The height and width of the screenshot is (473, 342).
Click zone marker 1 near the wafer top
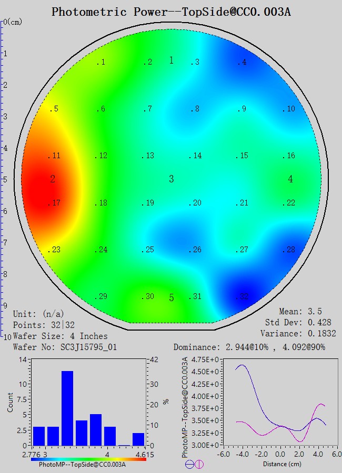point(171,60)
